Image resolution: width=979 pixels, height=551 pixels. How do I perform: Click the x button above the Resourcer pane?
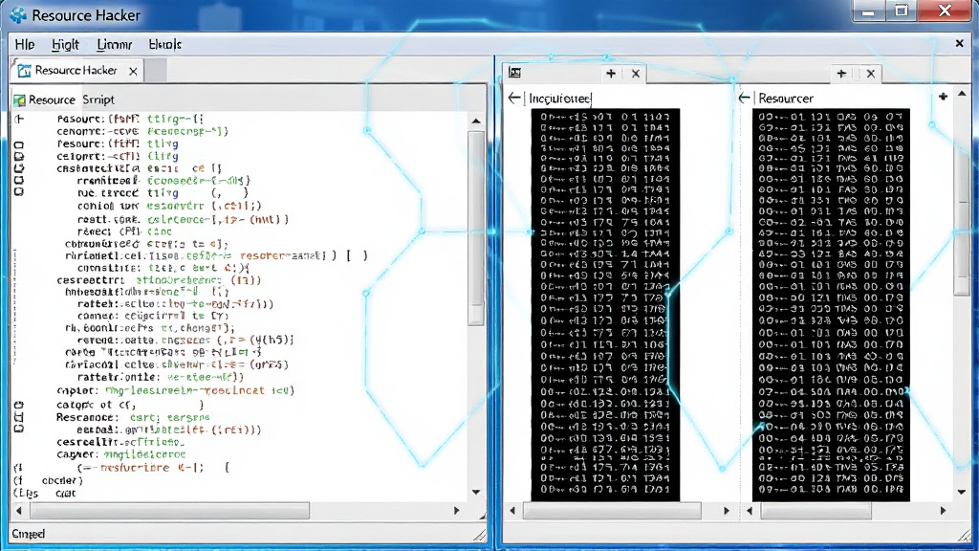871,74
